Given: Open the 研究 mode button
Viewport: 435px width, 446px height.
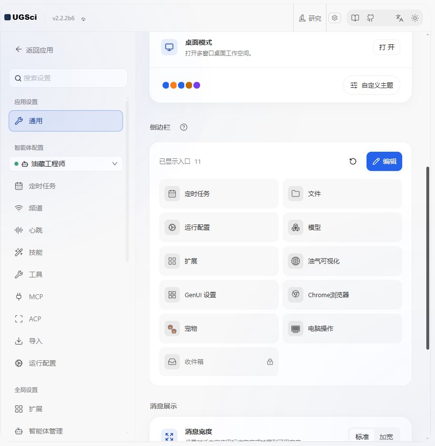Looking at the screenshot, I should coord(310,18).
